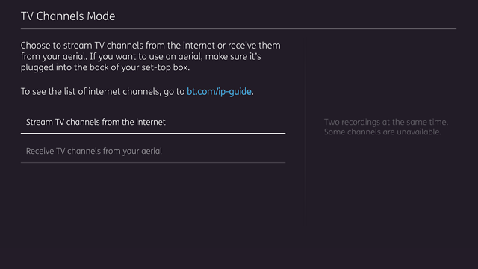This screenshot has width=478, height=269.
Task: Click 'To see the list of internet channels' text
Action: click(x=91, y=92)
